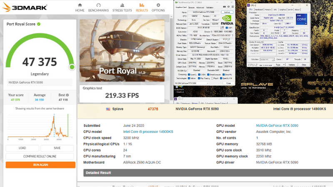The height and width of the screenshot is (187, 333).
Task: Click the Validate button in CPU-Z
Action: coord(292,65)
